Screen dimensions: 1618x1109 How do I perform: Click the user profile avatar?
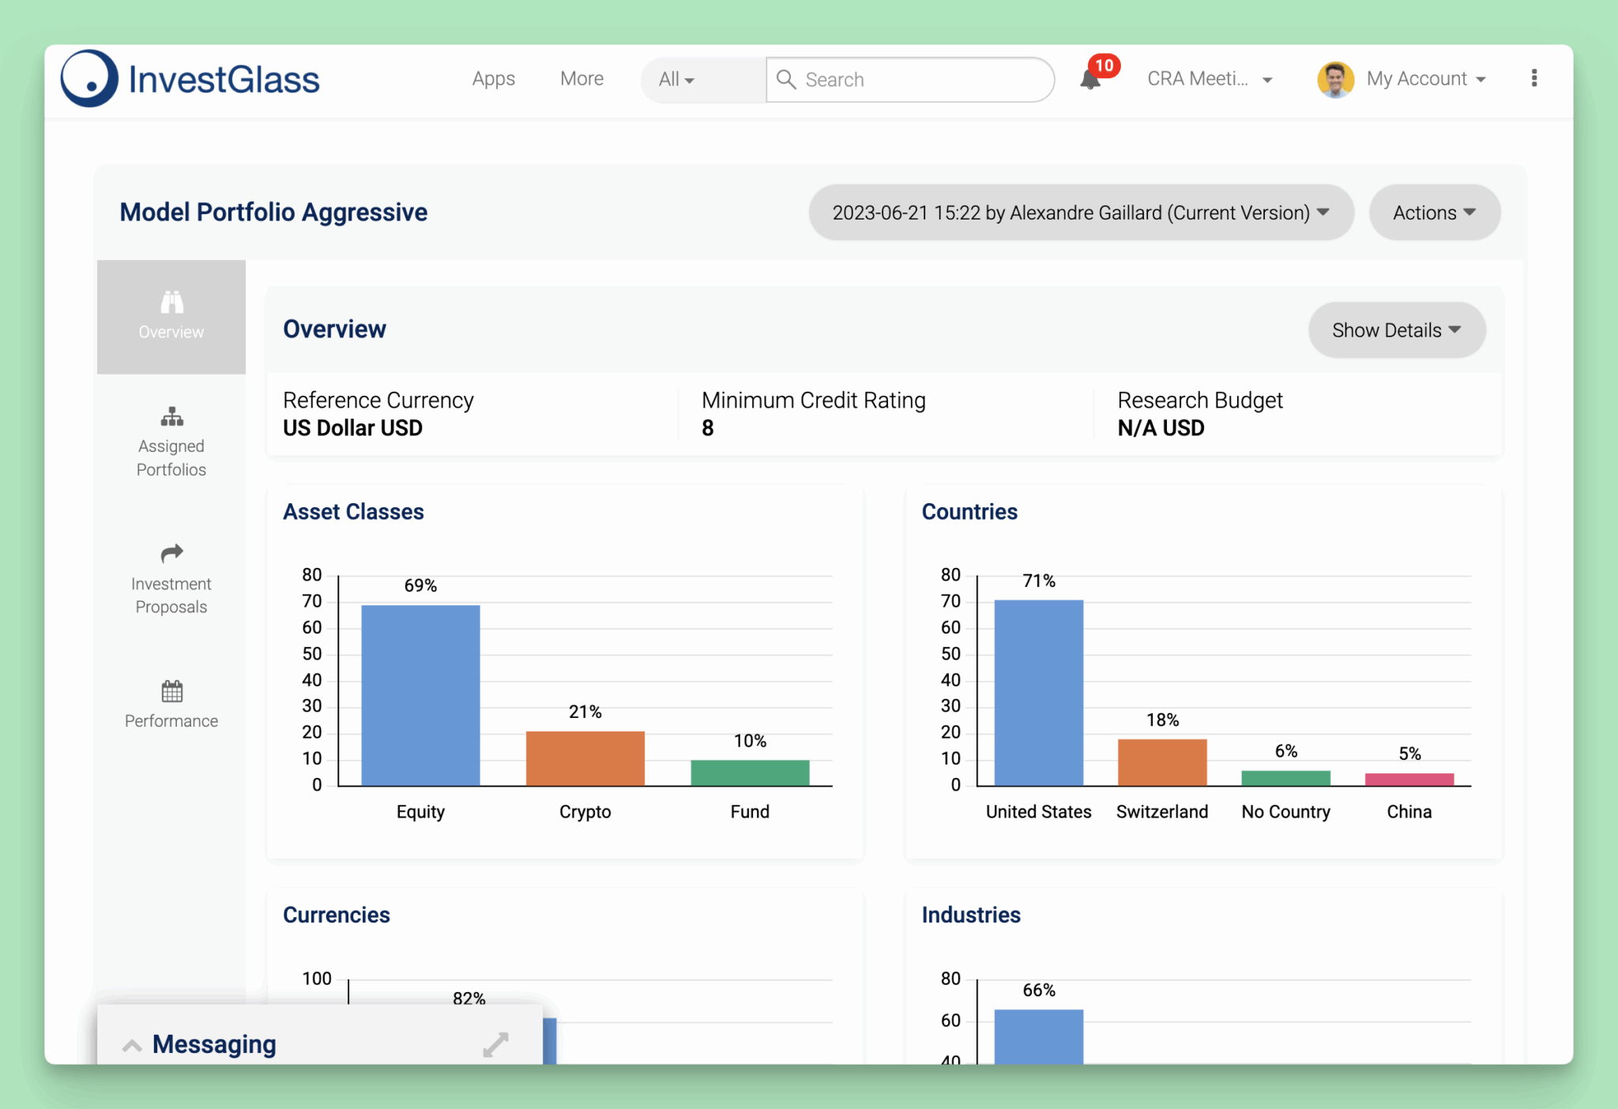pos(1335,79)
